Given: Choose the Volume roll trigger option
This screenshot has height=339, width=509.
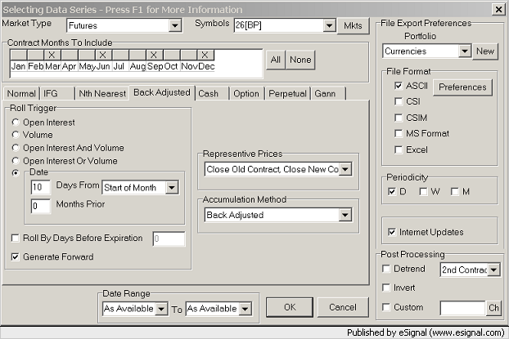Looking at the screenshot, I should (x=16, y=136).
